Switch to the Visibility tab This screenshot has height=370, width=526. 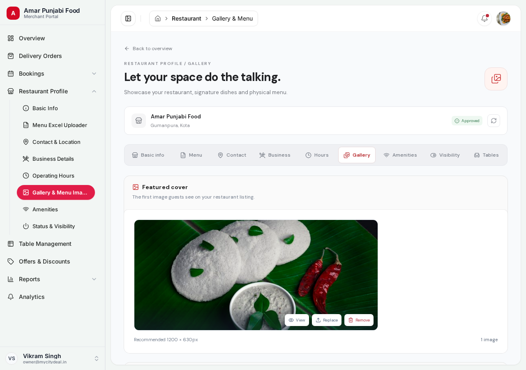(x=445, y=155)
